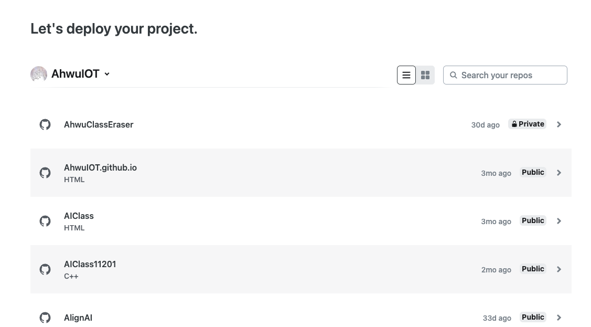591x327 pixels.
Task: Click the AlignAI repository name
Action: (x=78, y=318)
